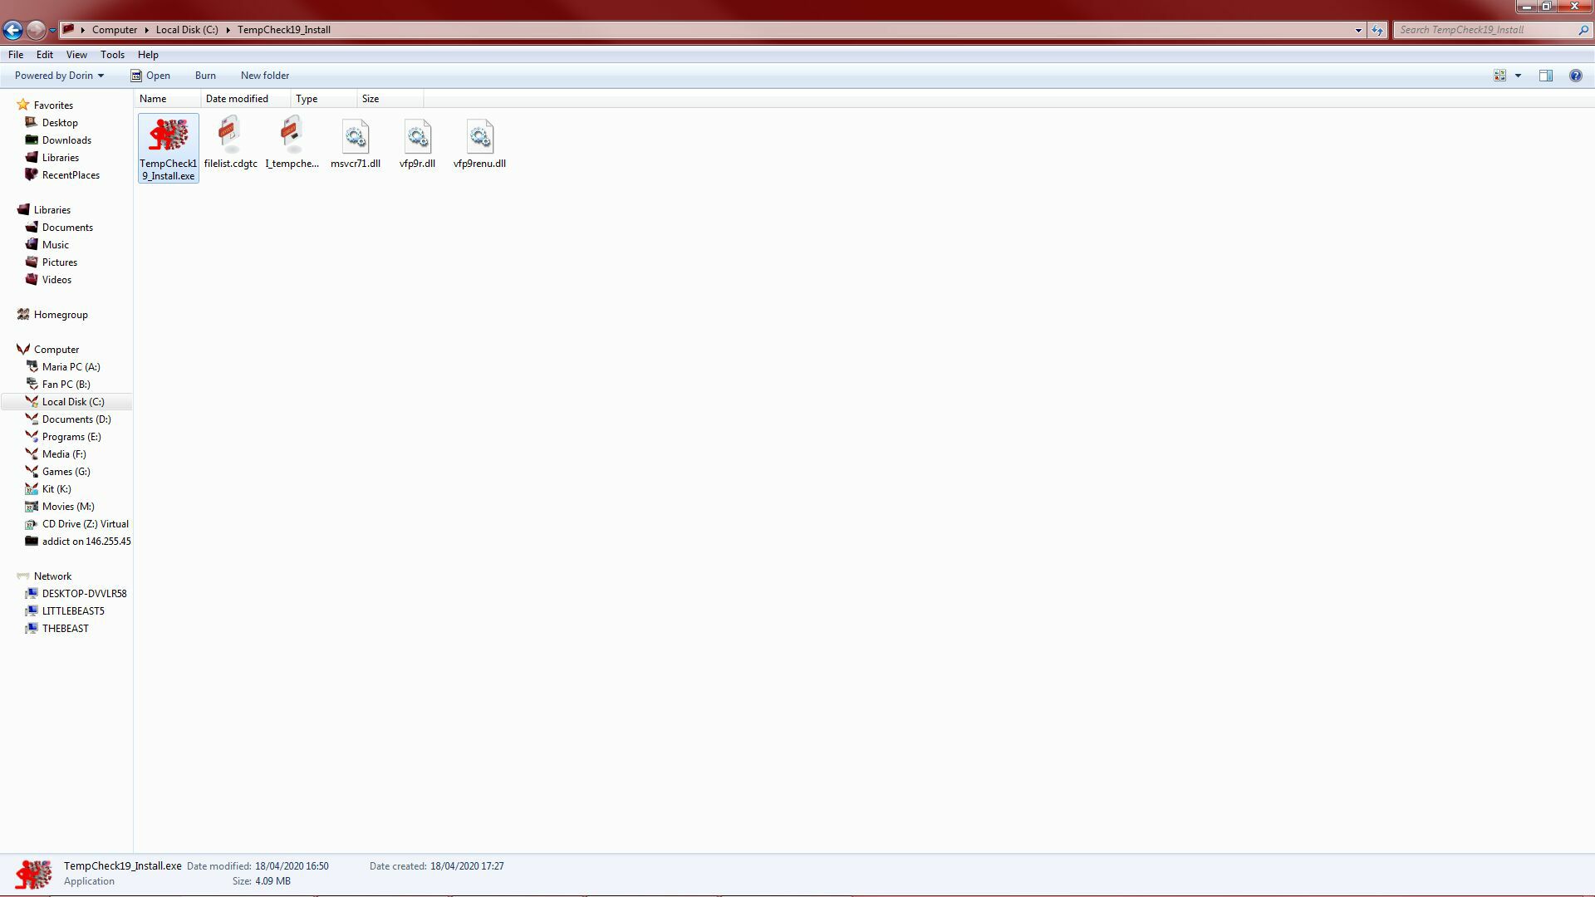Select THEBEAST under Network
The width and height of the screenshot is (1595, 897).
pos(65,629)
